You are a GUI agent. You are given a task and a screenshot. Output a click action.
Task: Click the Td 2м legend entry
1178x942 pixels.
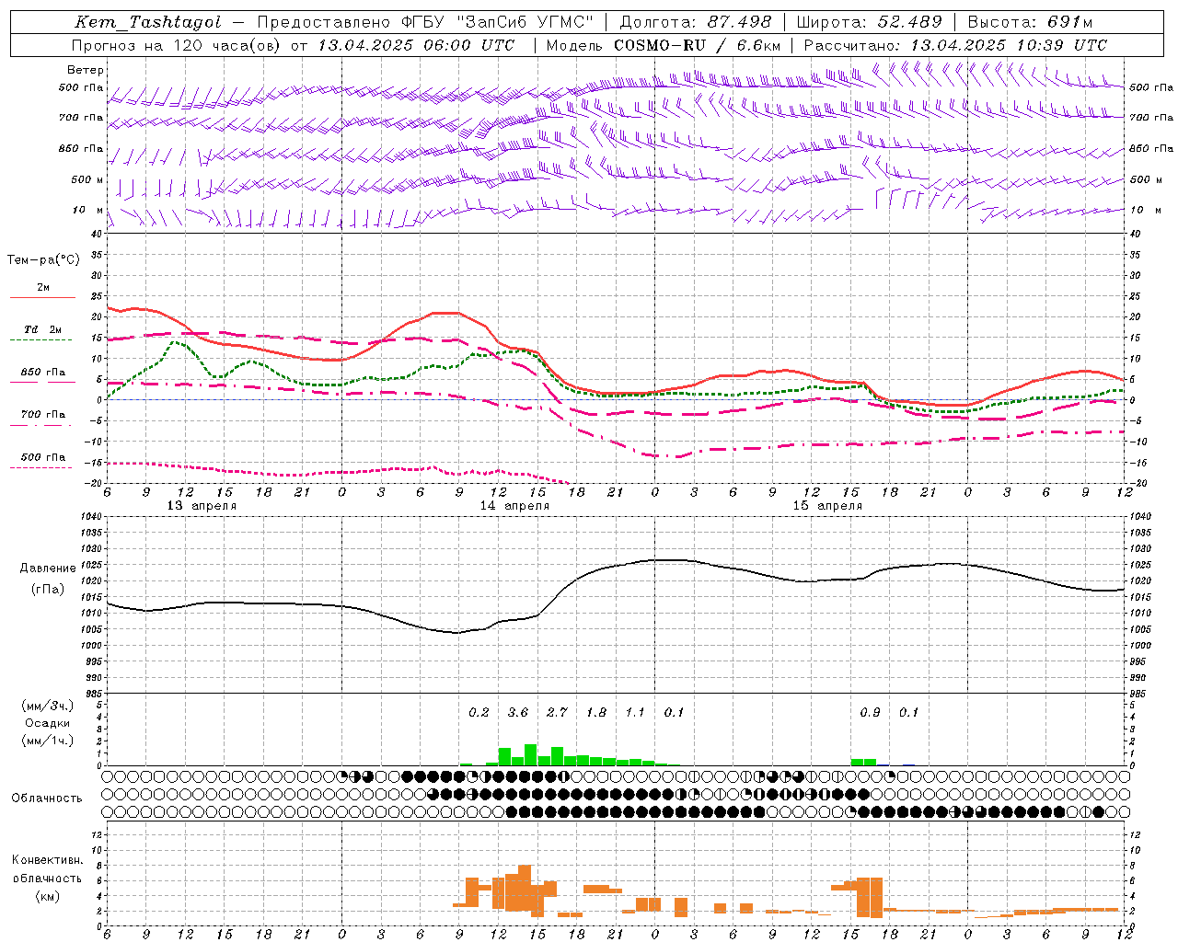point(42,329)
